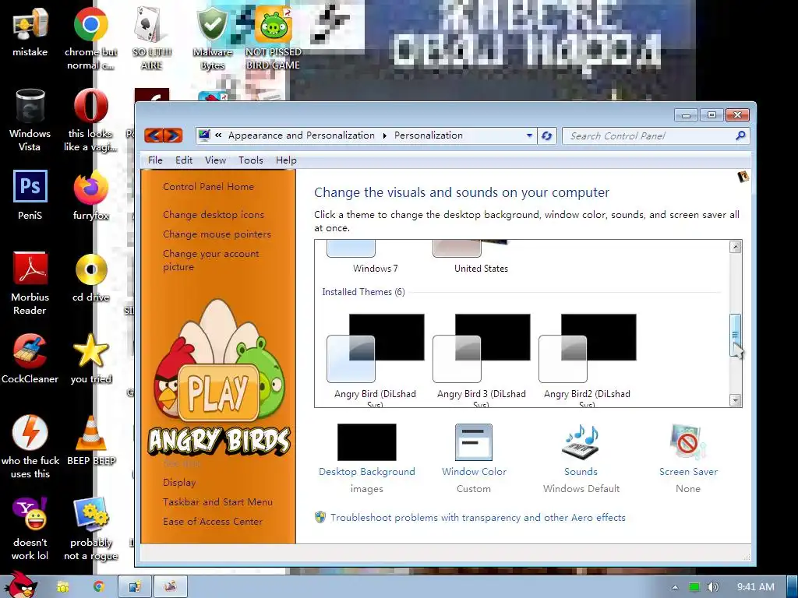
Task: Click the help icon at top right of panel
Action: pos(743,177)
